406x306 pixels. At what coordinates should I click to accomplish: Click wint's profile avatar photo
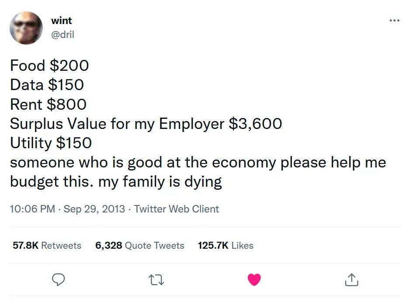coord(26,28)
